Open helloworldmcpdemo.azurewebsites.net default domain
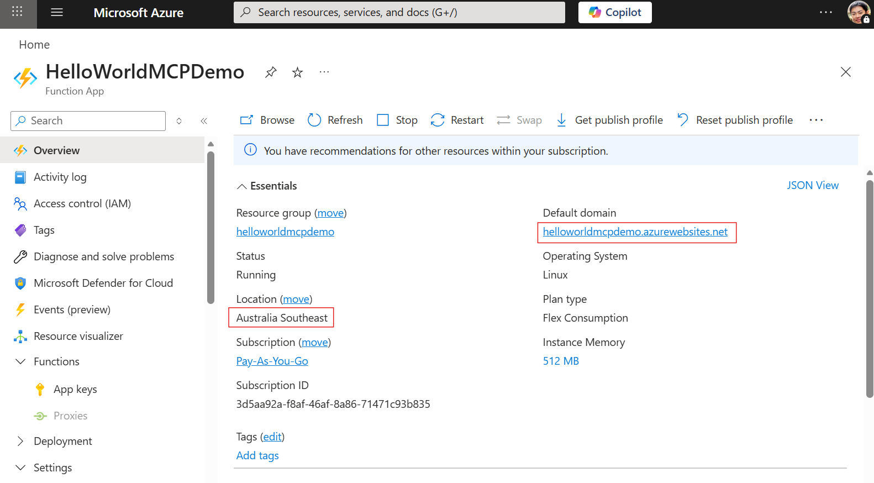Screen dimensions: 874x483 click(635, 232)
